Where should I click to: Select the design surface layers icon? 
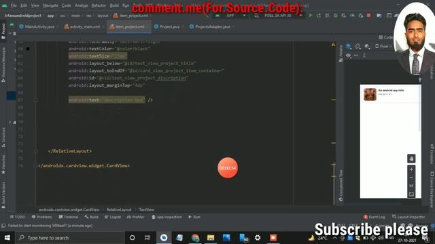tap(349, 46)
